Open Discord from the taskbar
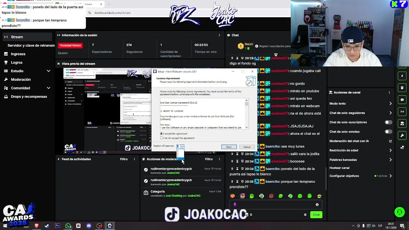This screenshot has width=409, height=230. 89,226
